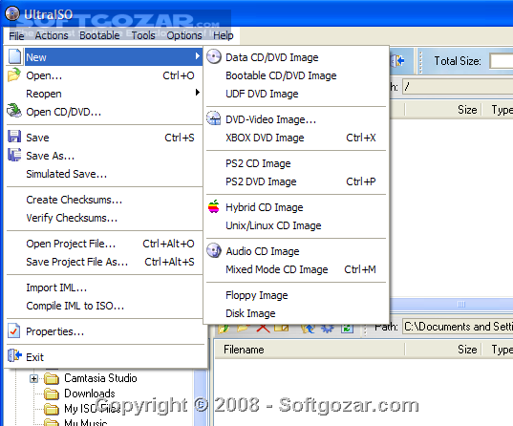Sort local files by Size column header

click(443, 350)
